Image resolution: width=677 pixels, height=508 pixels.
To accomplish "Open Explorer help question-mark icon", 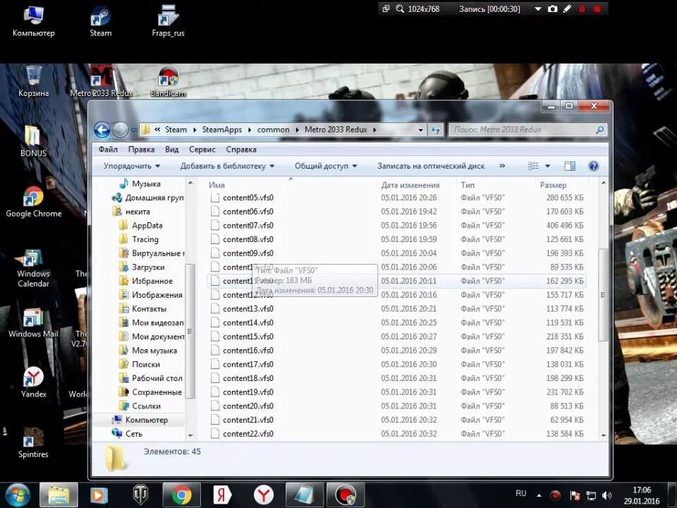I will [x=594, y=166].
